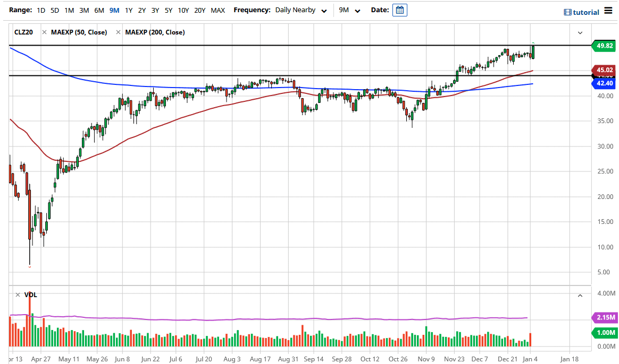Collapse the main price chart panel chevron
619x364 pixels.
pos(580,32)
